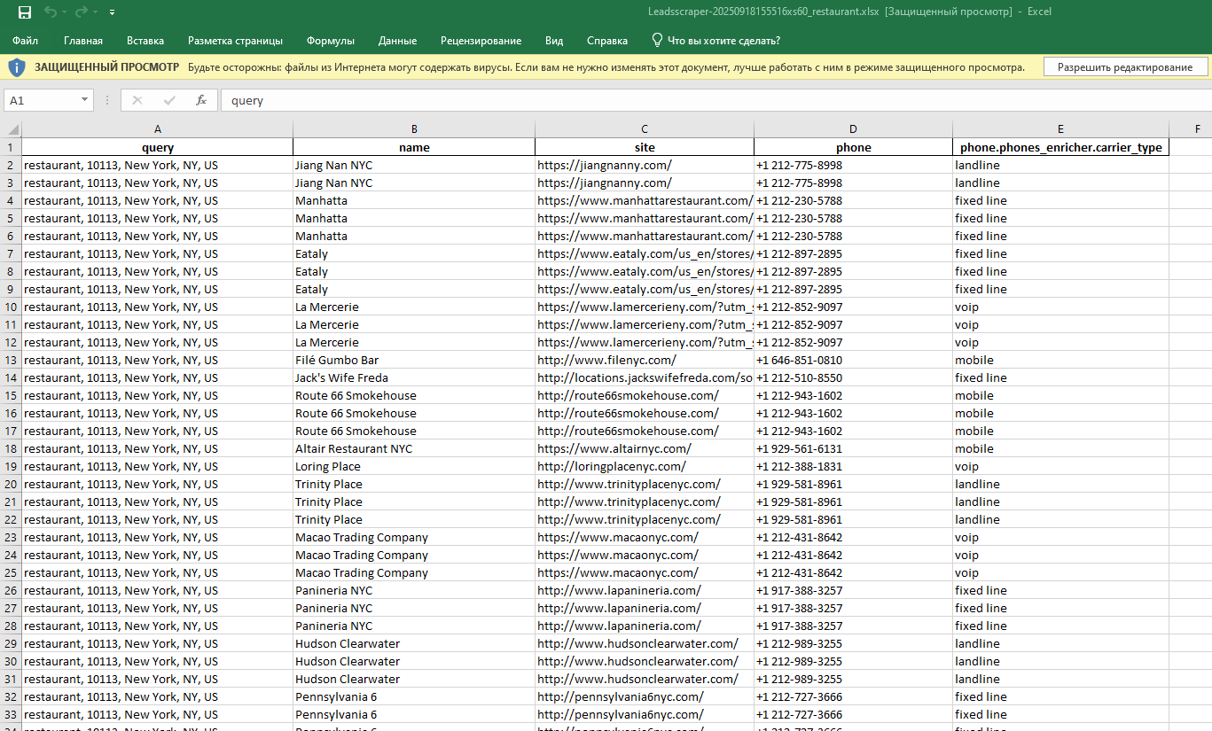Switch to the Вид ribbon tab
Image resolution: width=1212 pixels, height=731 pixels.
[553, 40]
